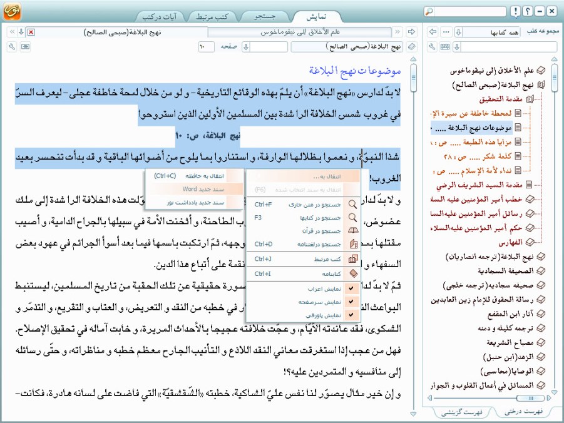Open the wrench settings in the document toolbar
Viewport: 564px width, 423px height.
(12, 47)
